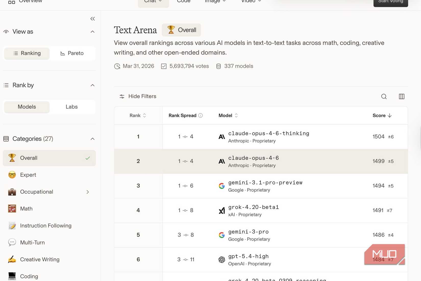The width and height of the screenshot is (421, 281).
Task: Collapse the Categories section
Action: point(92,139)
